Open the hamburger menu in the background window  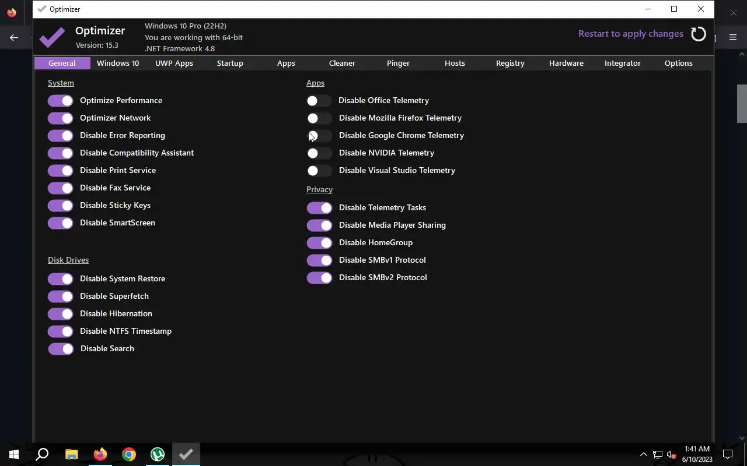pos(733,38)
